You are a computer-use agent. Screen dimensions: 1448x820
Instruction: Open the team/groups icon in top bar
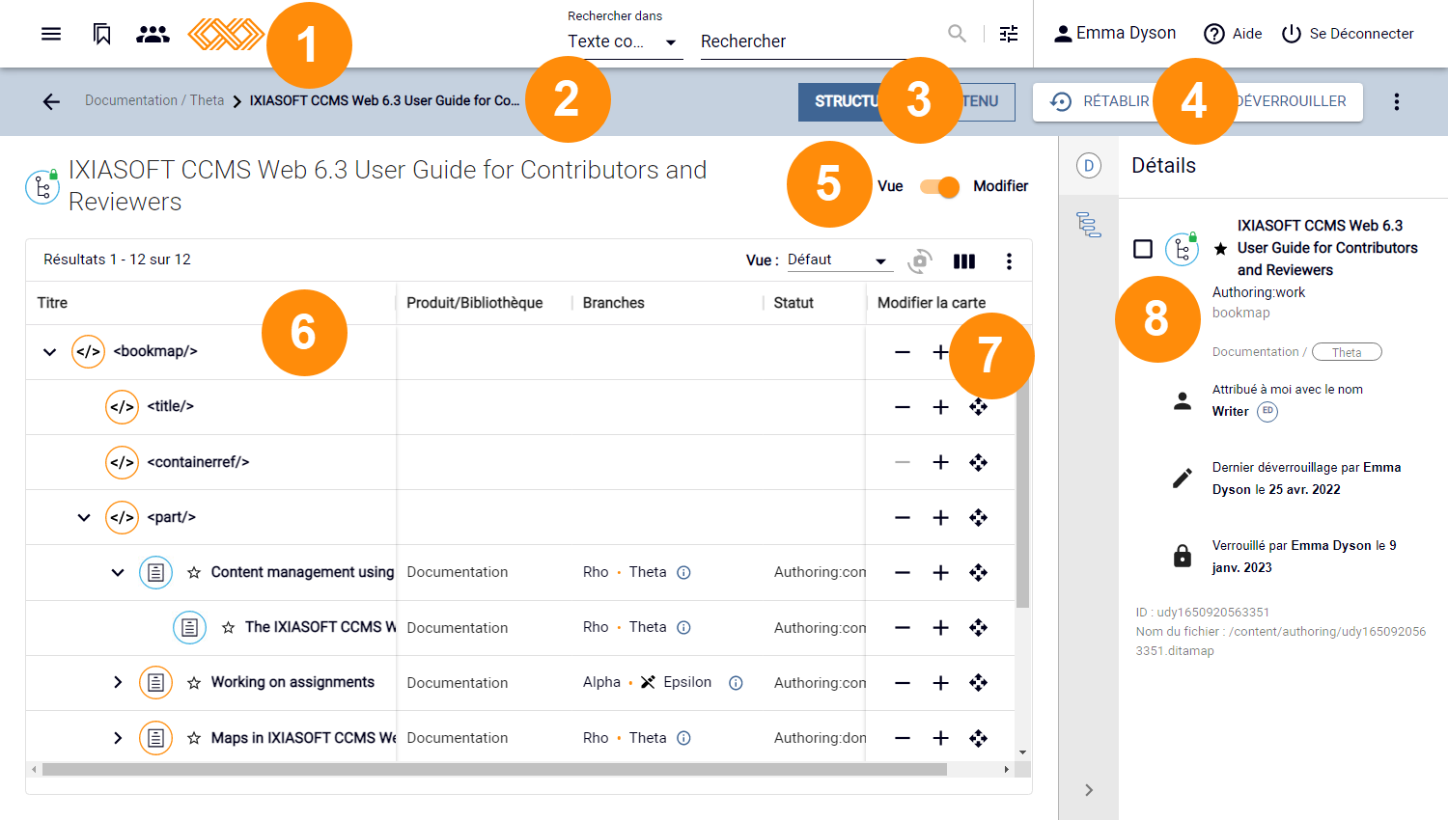153,34
